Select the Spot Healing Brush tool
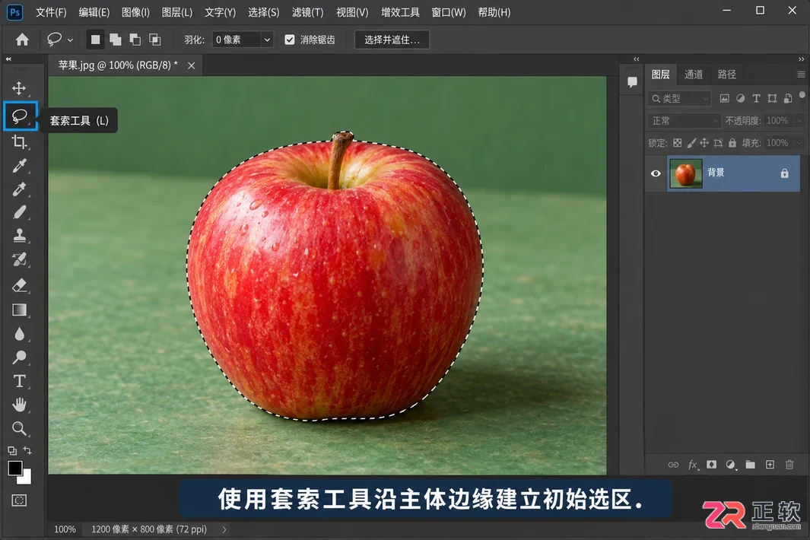This screenshot has height=540, width=810. pyautogui.click(x=19, y=189)
